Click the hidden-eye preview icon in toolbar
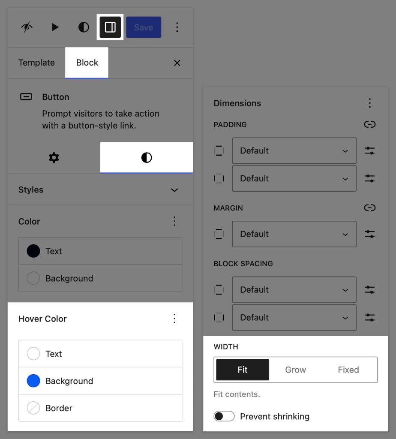 pyautogui.click(x=27, y=27)
